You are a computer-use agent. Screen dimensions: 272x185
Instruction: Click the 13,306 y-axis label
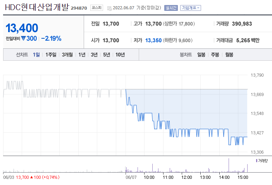click(257, 152)
